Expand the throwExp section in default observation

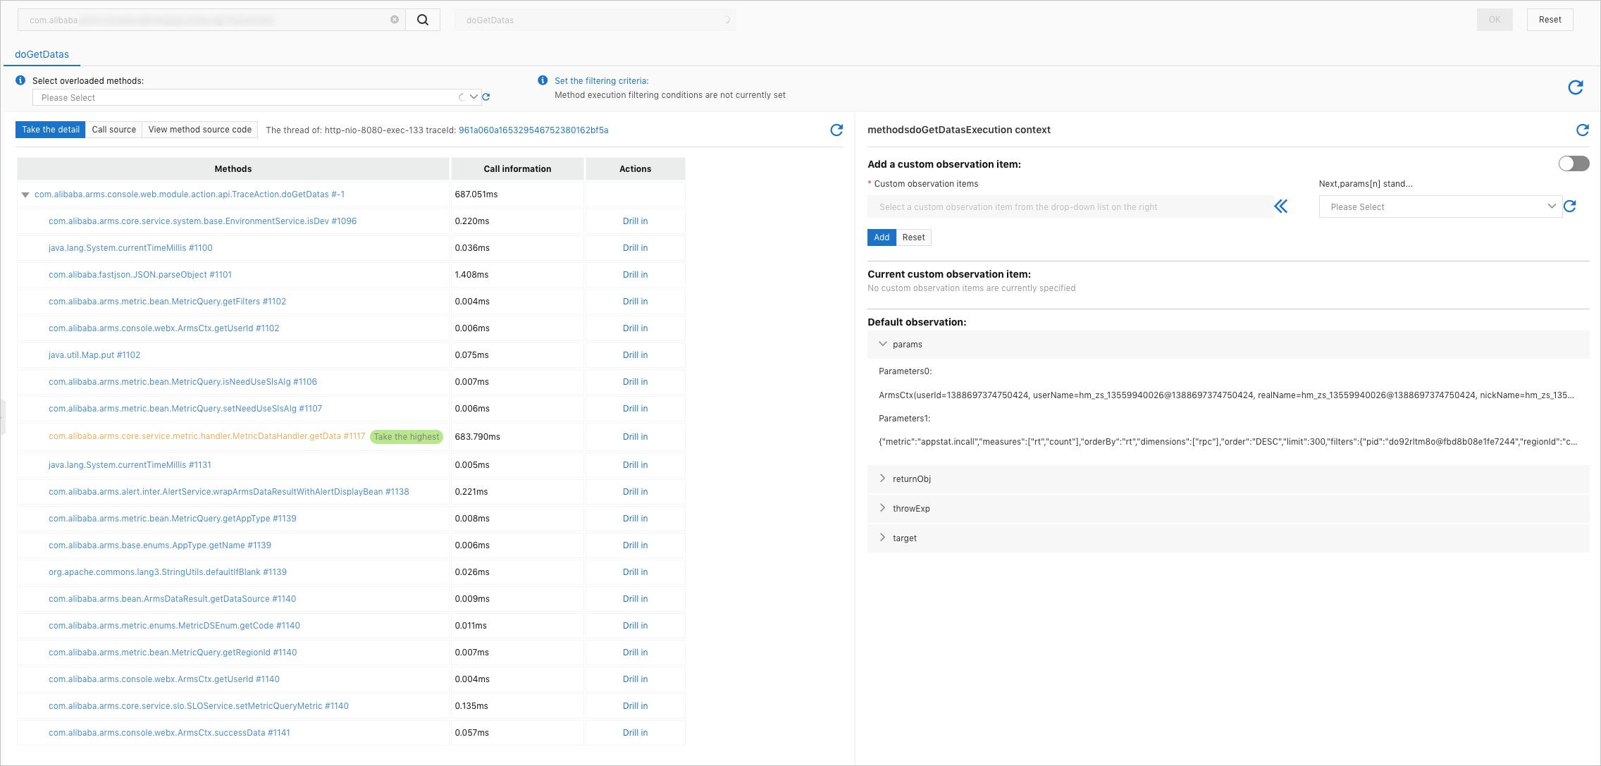(883, 507)
